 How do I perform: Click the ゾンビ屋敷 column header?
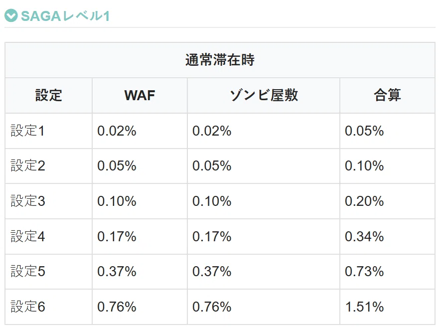(x=264, y=96)
